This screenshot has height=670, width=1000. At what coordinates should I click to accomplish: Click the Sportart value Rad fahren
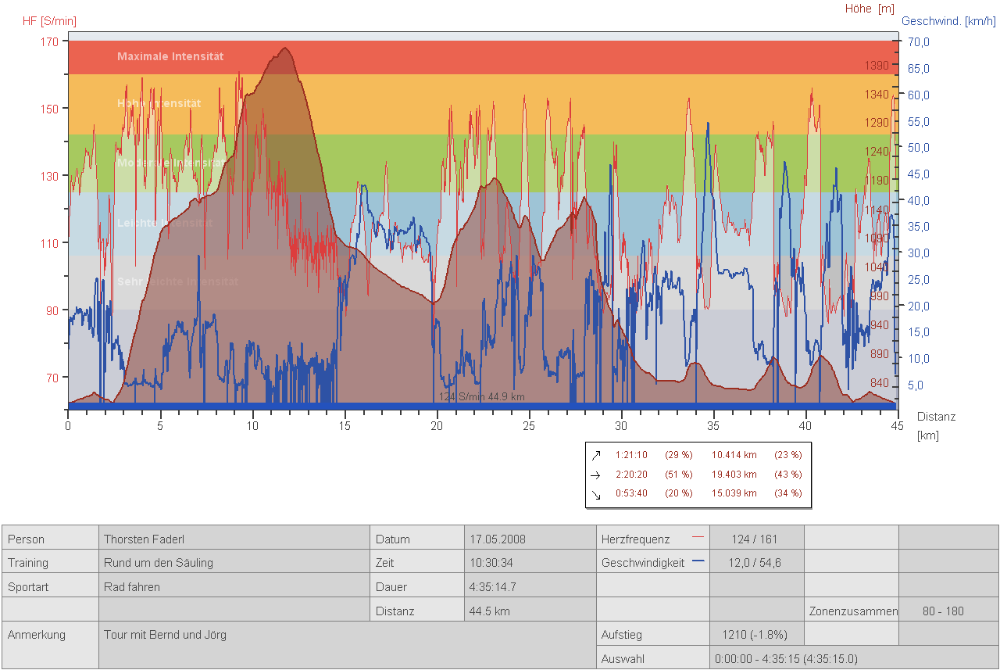132,587
